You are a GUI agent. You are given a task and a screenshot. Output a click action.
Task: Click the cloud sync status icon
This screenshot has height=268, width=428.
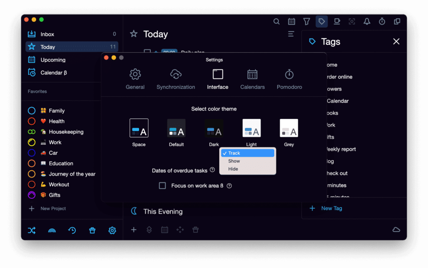[396, 230]
